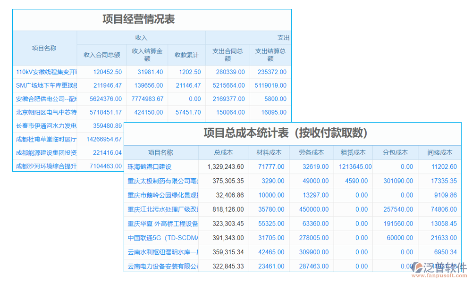Sort by the 收入合同总额 column header
Image resolution: width=472 pixels, height=283 pixels.
point(101,54)
